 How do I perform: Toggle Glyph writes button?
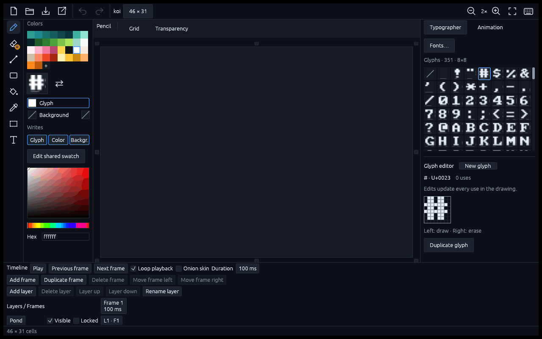click(37, 140)
